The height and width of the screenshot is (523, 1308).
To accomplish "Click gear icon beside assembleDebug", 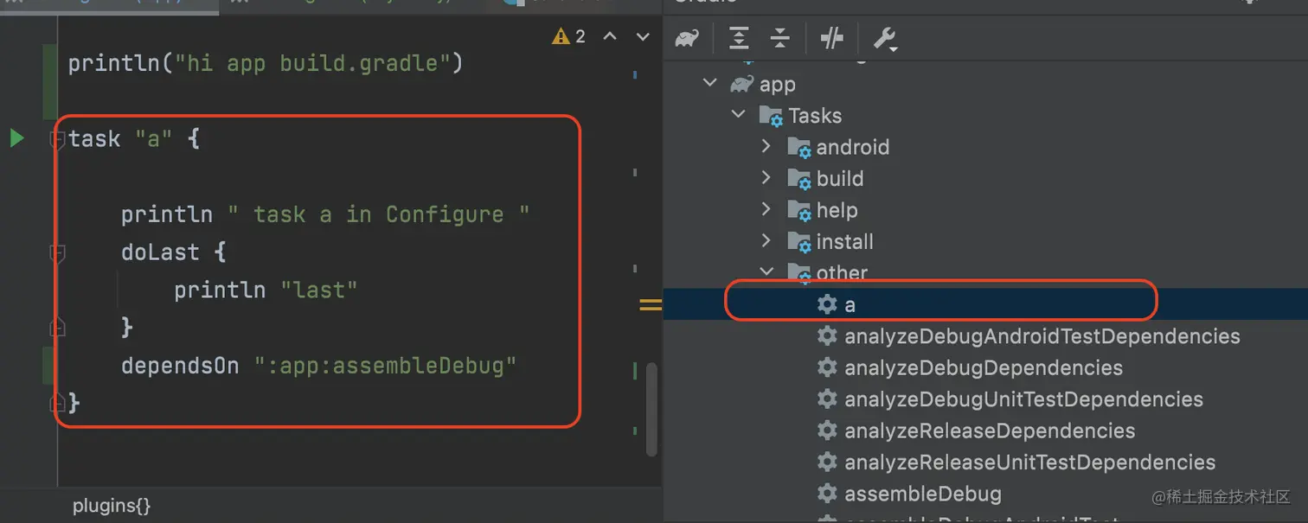I will (x=827, y=494).
